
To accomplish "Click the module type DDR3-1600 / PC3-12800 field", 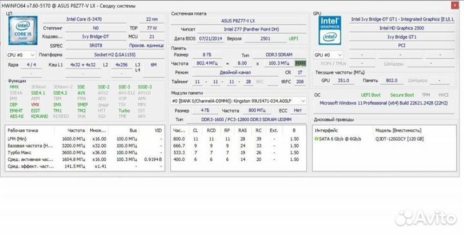I will tap(246, 119).
